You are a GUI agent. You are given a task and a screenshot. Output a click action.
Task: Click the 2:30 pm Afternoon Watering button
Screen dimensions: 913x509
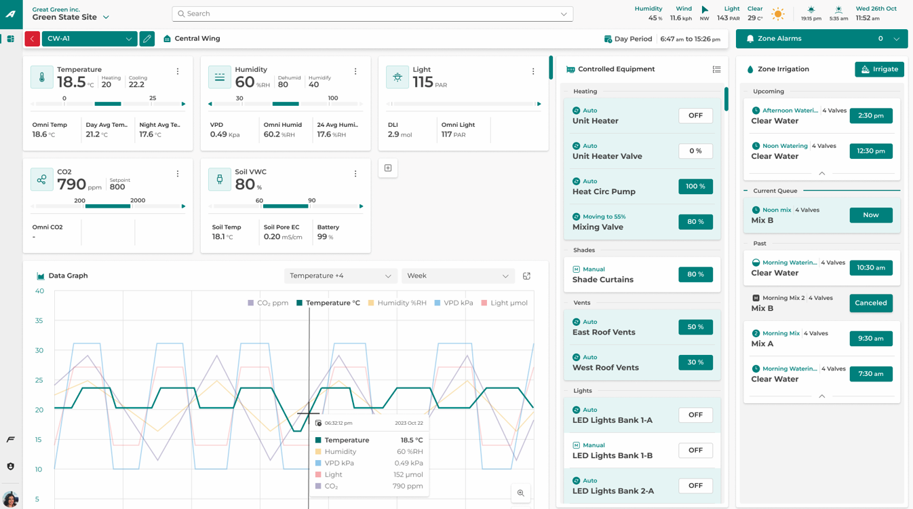click(x=871, y=115)
